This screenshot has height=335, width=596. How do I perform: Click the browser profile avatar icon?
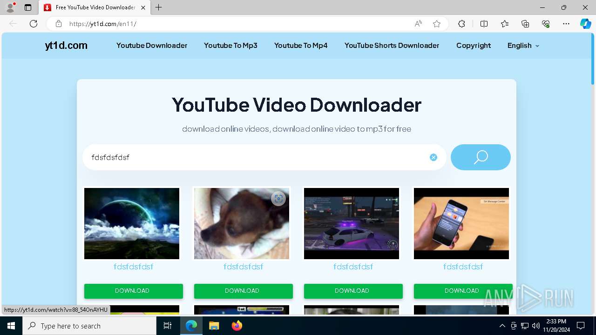point(10,7)
